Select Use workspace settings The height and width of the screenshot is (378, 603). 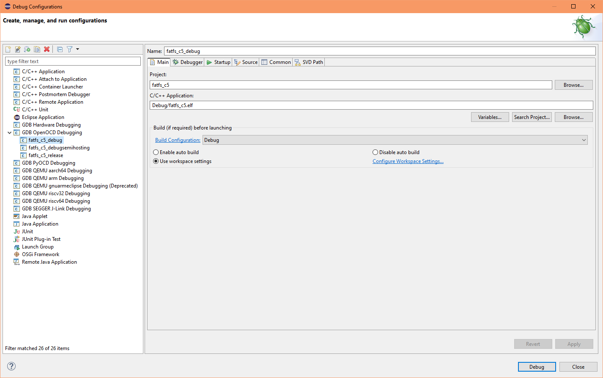(x=156, y=161)
